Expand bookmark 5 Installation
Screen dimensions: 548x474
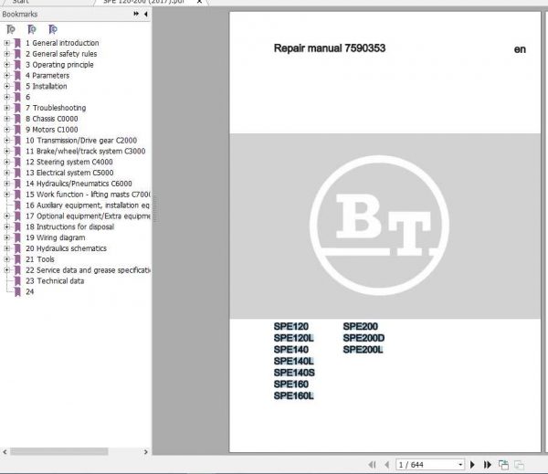tap(6, 86)
